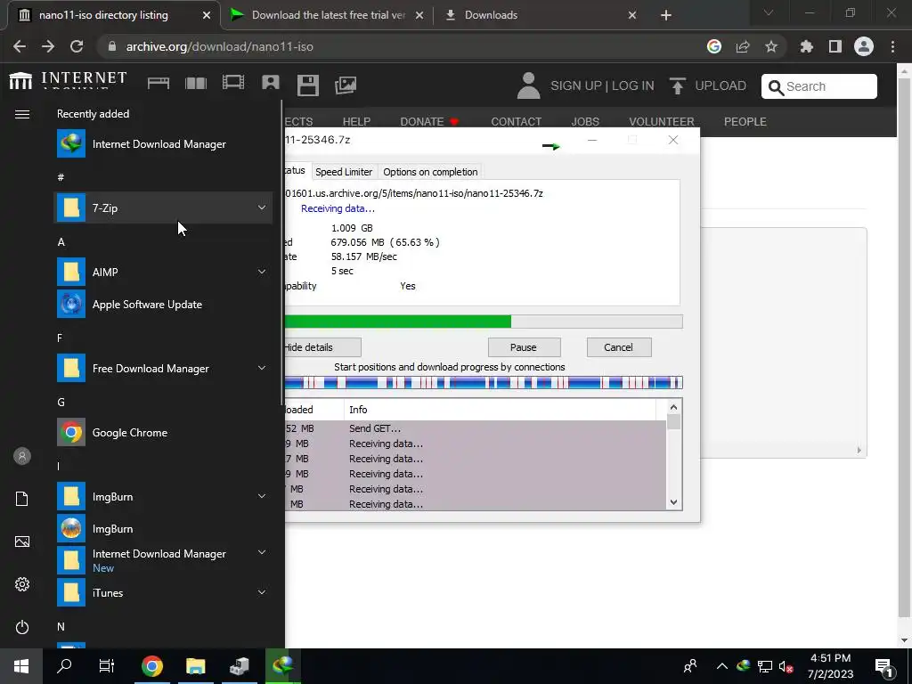Image resolution: width=912 pixels, height=684 pixels.
Task: Open the archive Software floppy disk icon
Action: pyautogui.click(x=307, y=85)
